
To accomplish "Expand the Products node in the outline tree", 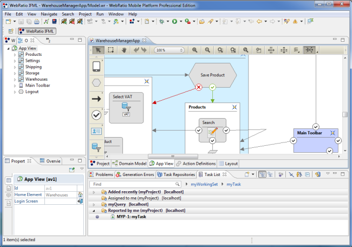I will [15, 55].
